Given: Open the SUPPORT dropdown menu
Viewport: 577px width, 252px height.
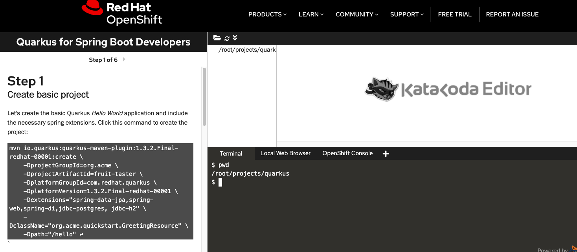Looking at the screenshot, I should (x=407, y=14).
